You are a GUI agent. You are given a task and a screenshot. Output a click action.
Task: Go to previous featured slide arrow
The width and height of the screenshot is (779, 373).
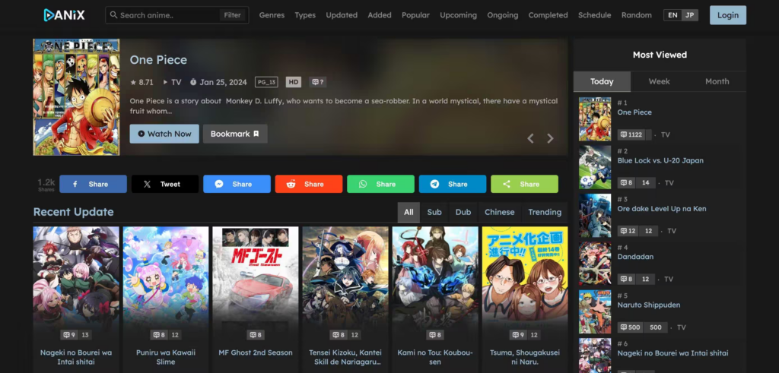point(530,138)
